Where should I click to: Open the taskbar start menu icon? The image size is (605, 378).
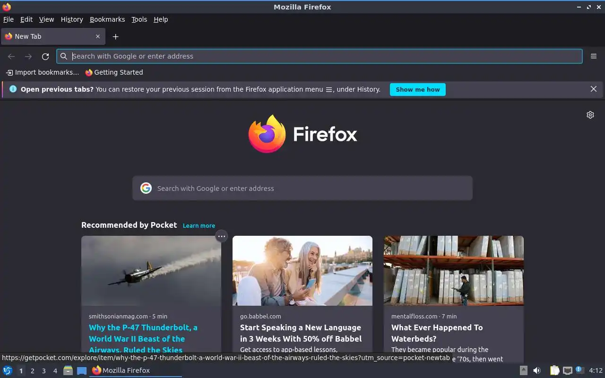[x=8, y=370]
